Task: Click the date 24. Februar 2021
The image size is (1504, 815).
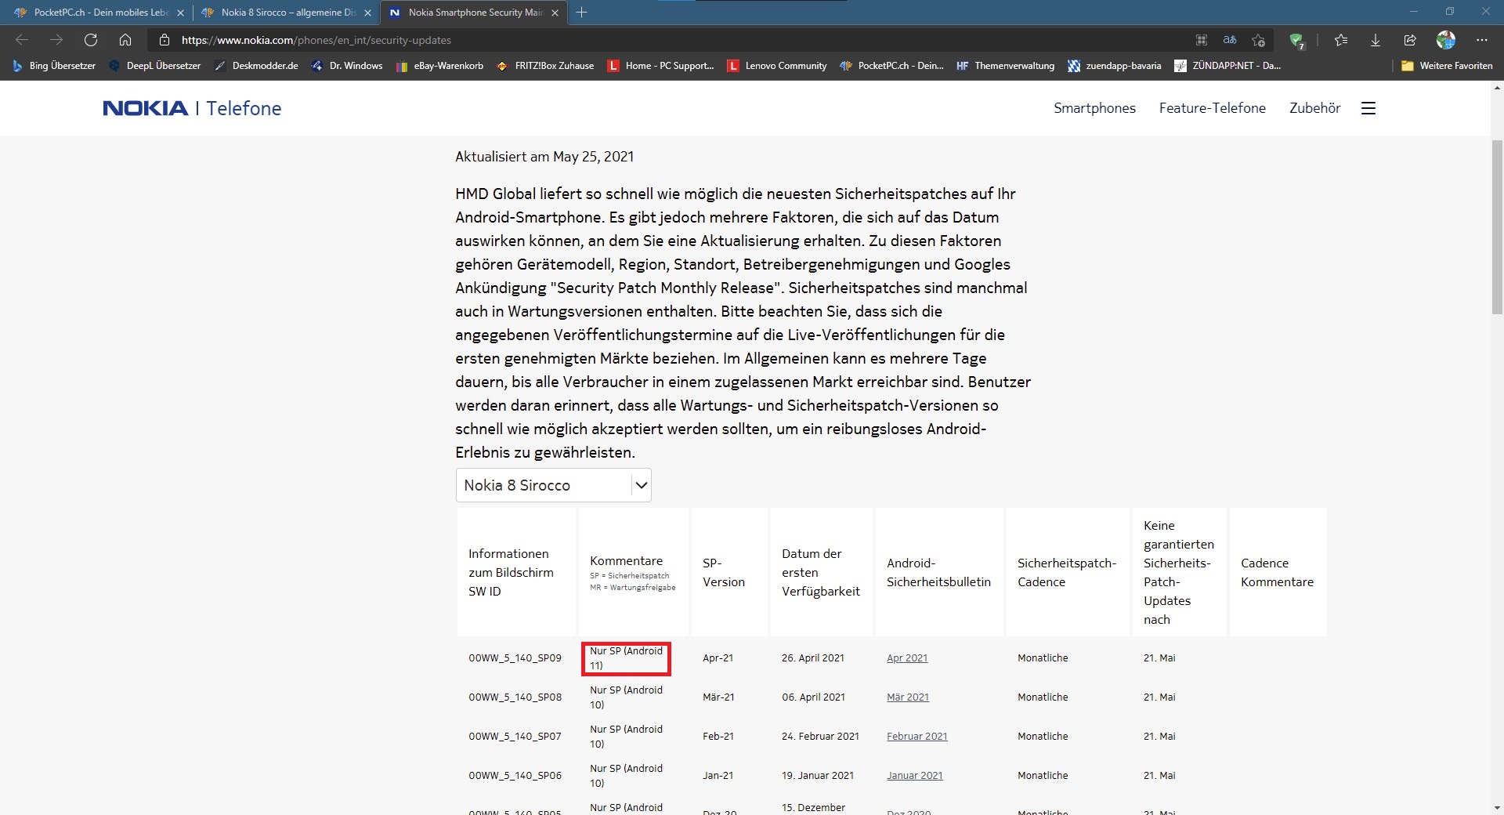Action: click(820, 737)
